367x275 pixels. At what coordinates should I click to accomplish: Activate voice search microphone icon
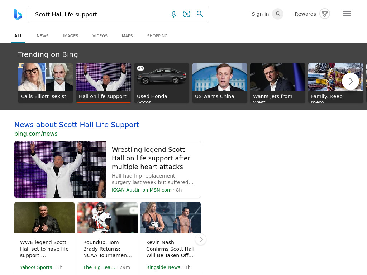point(174,14)
